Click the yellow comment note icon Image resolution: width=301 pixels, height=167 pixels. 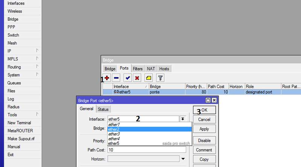click(149, 78)
